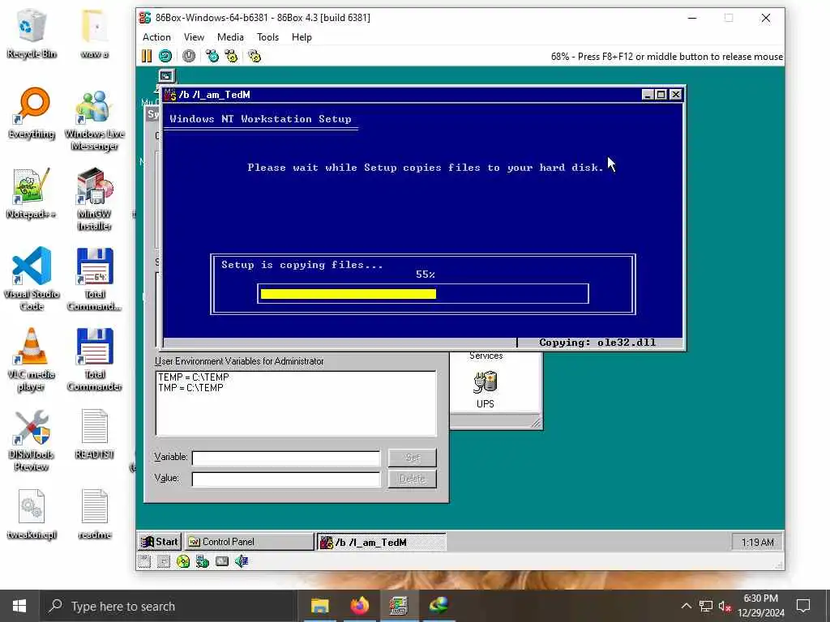Select the Total Commander 64 desktop icon

(94, 279)
